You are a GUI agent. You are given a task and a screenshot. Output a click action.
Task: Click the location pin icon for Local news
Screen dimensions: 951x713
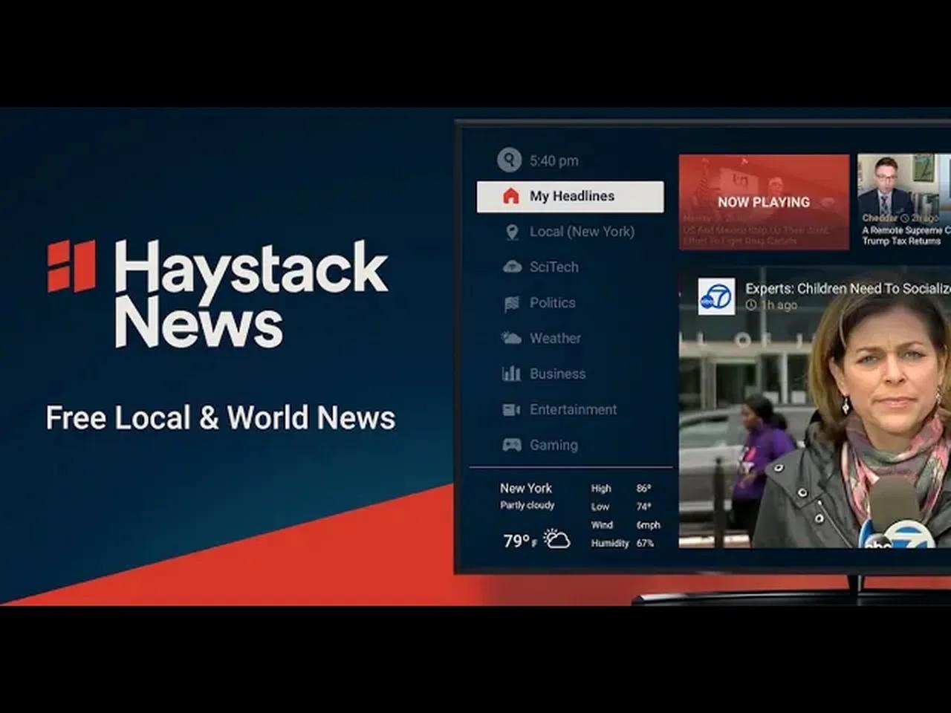click(511, 231)
